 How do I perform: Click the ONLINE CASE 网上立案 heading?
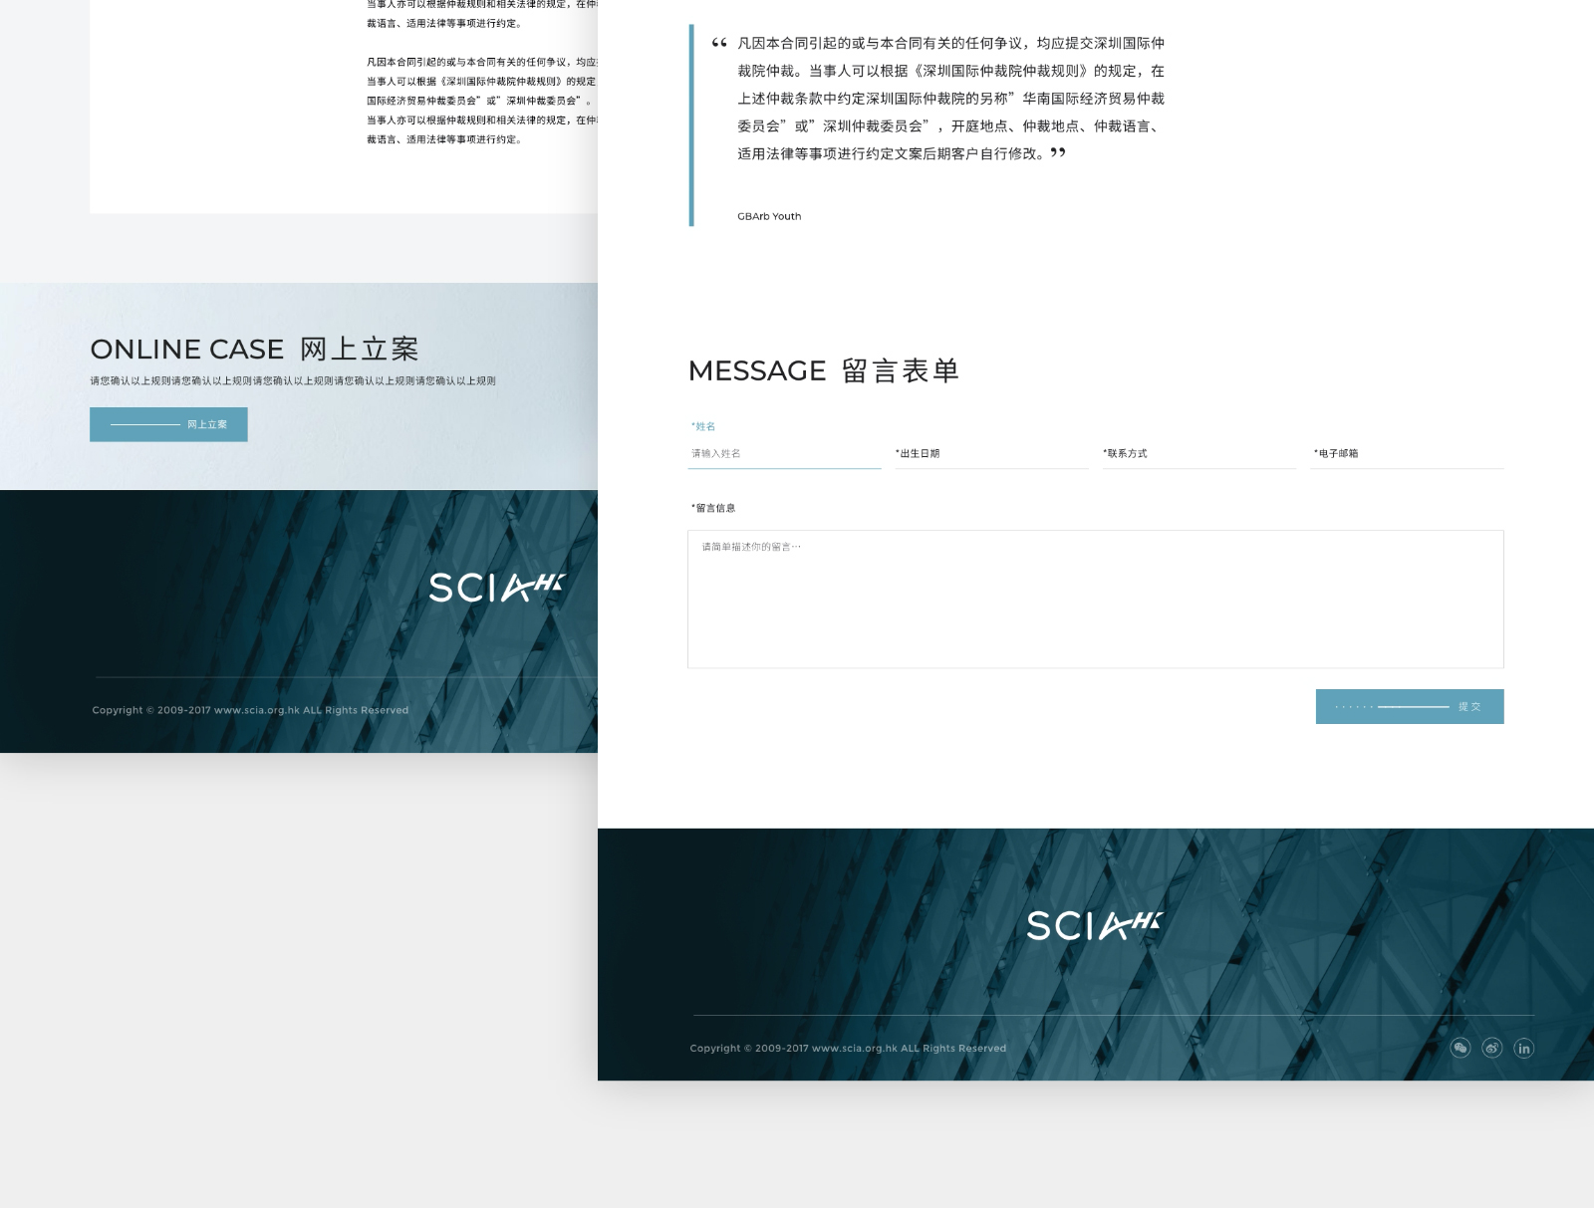point(254,349)
